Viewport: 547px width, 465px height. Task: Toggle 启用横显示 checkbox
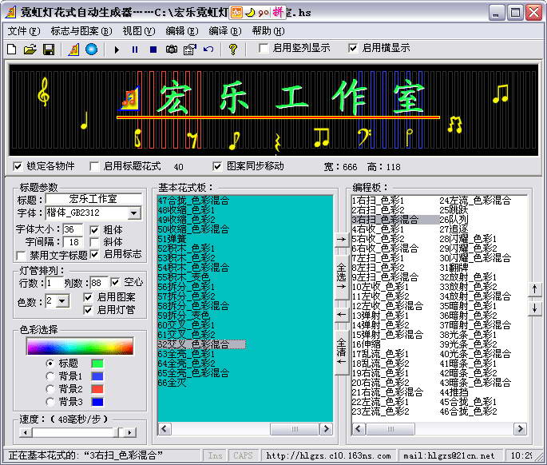tap(353, 48)
